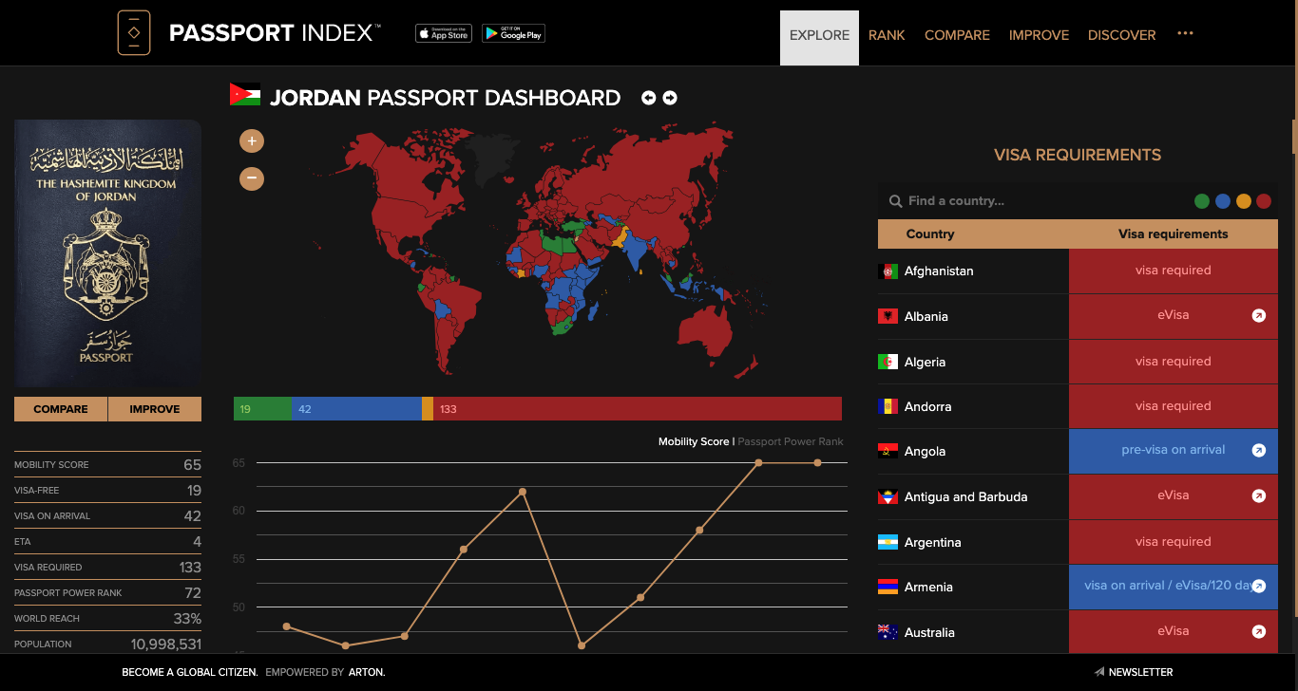Click the Andorra flag icon
Image resolution: width=1298 pixels, height=691 pixels.
(888, 406)
